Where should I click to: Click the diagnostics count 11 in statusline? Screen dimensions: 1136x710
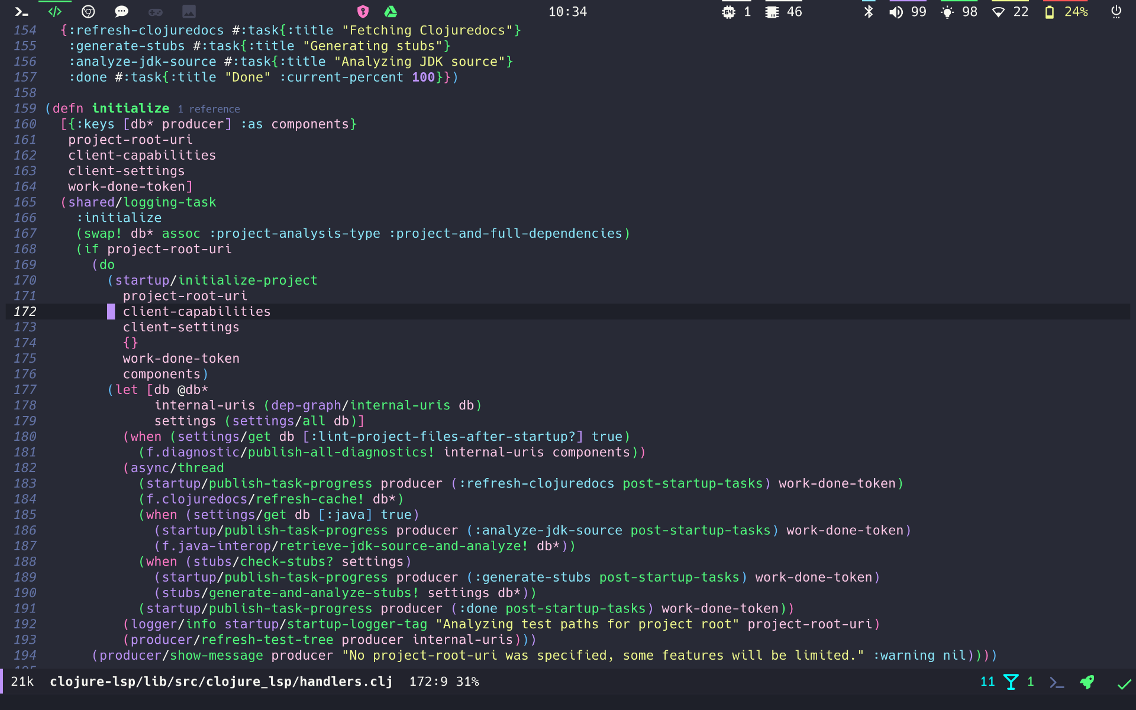987,682
